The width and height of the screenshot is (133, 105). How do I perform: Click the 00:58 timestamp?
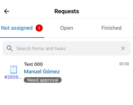tap(124, 64)
